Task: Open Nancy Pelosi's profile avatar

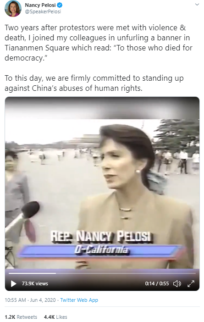Action: (x=13, y=9)
